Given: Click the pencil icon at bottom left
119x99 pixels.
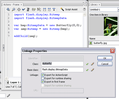Looking at the screenshot, I should pyautogui.click(x=8, y=96).
